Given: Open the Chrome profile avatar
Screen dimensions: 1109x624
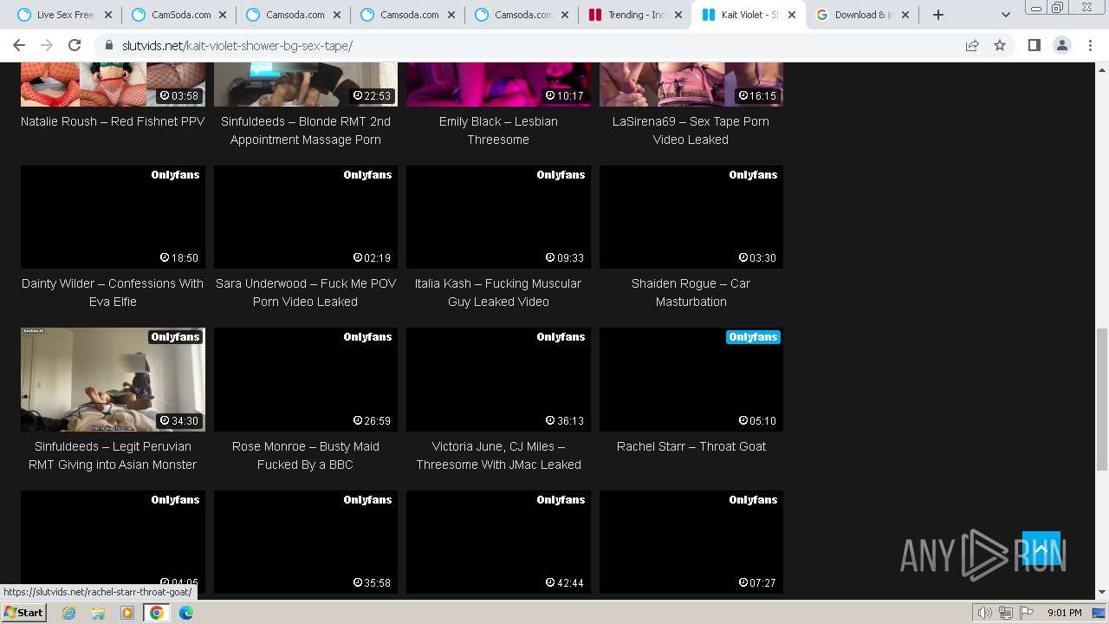Looking at the screenshot, I should click(1061, 45).
